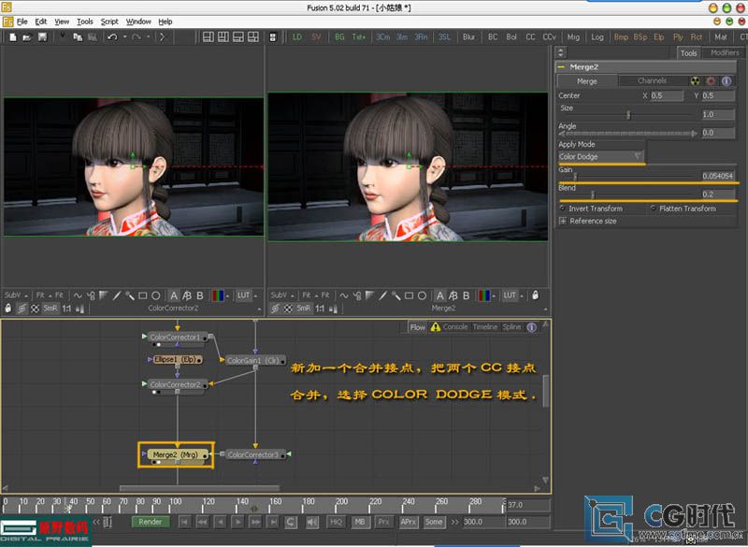Click the Render button

pos(151,522)
